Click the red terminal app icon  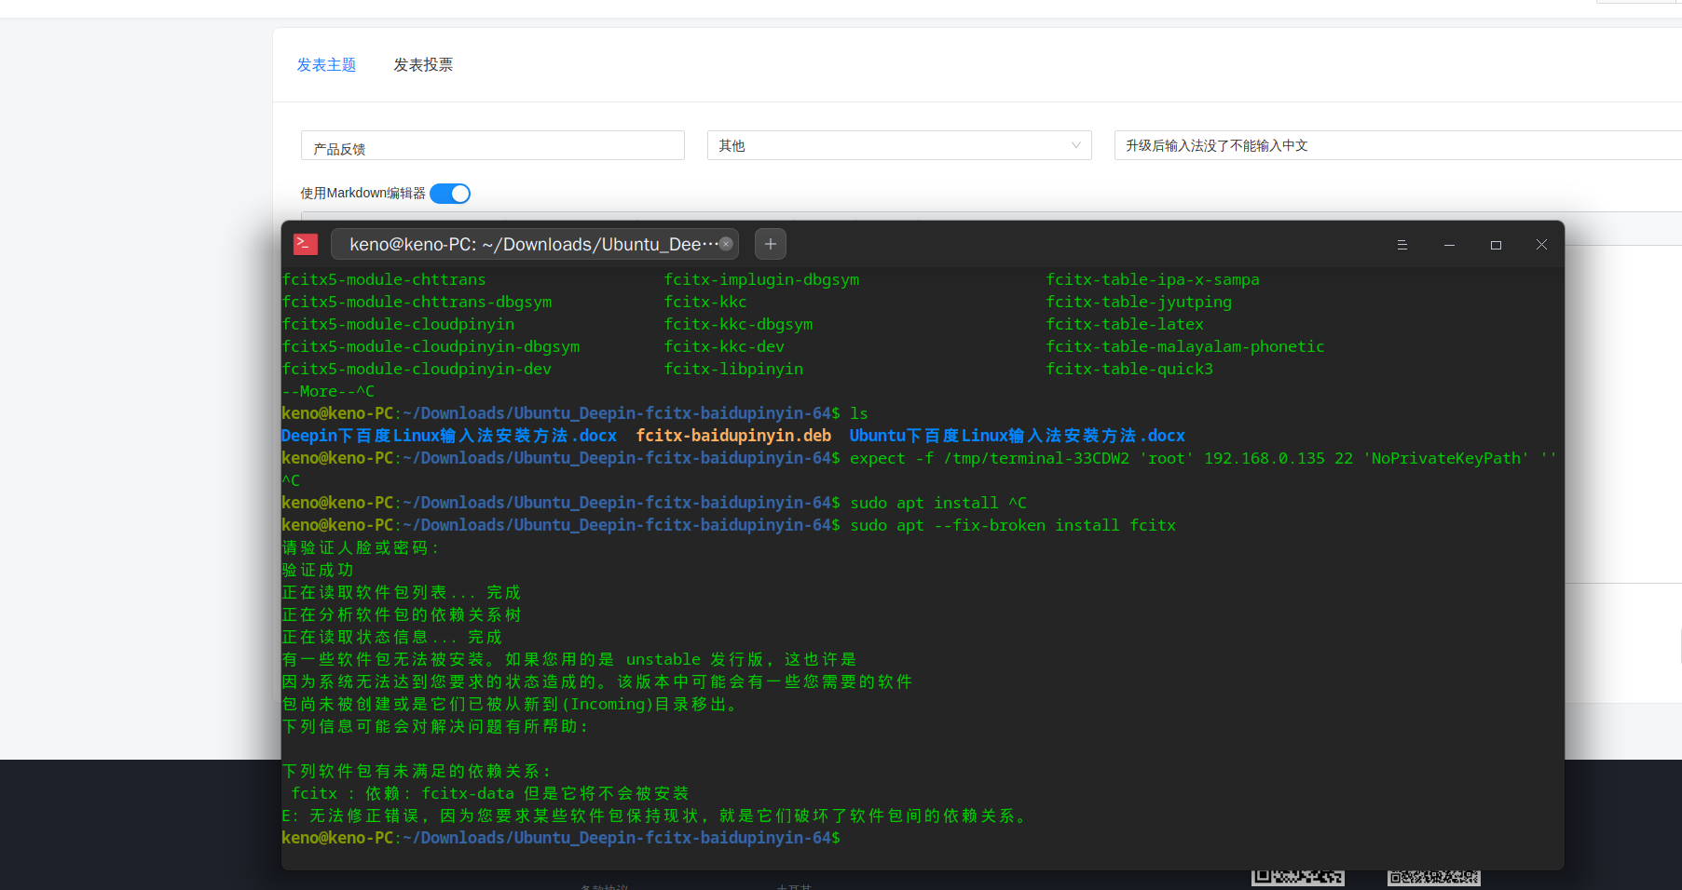coord(306,244)
